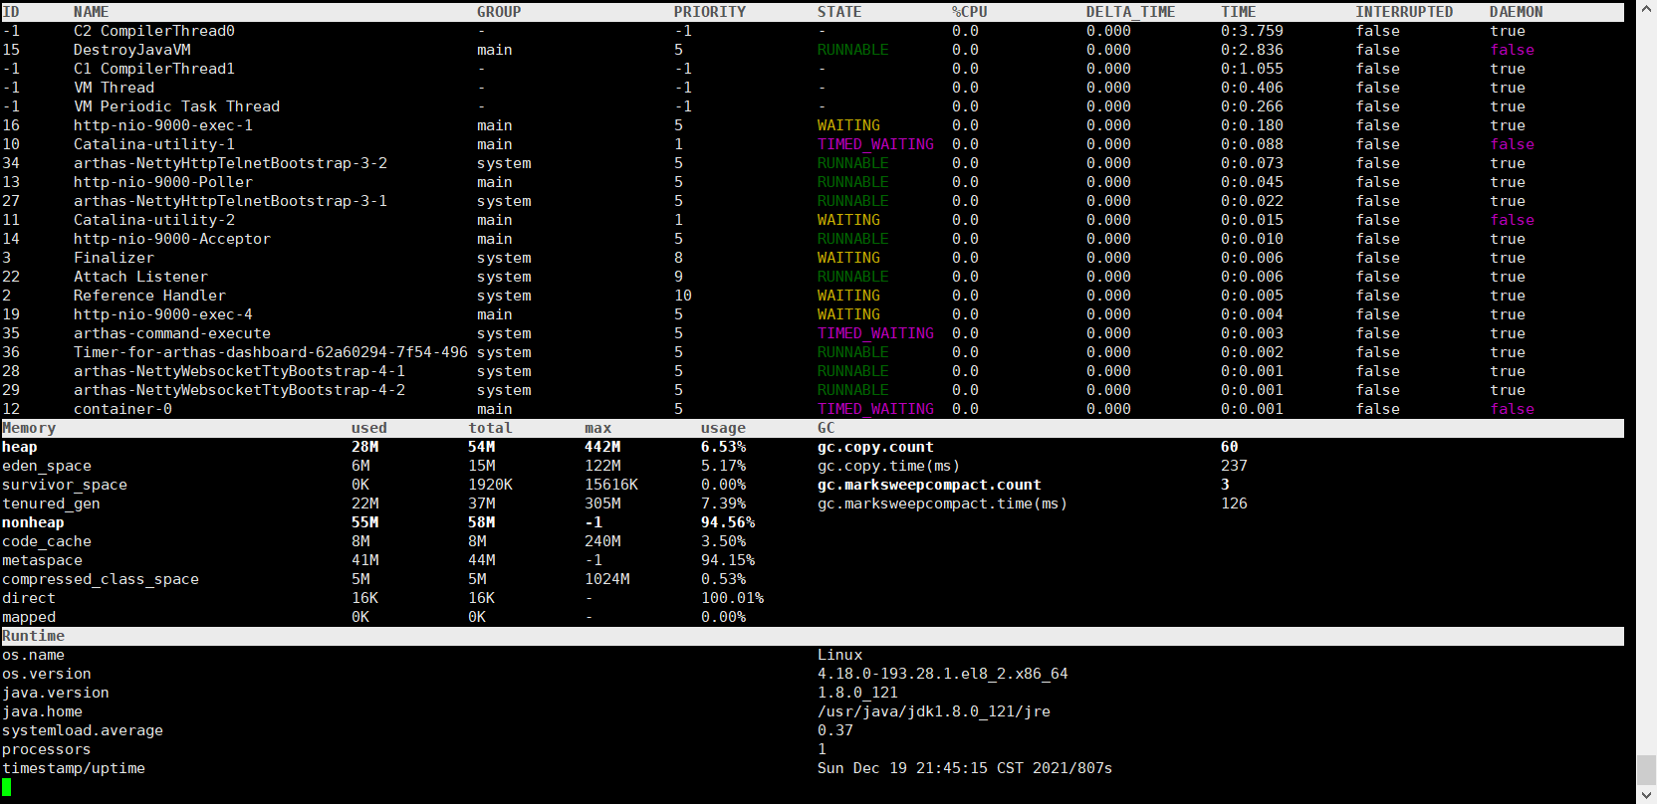This screenshot has height=804, width=1657.
Task: Click the compressed_class_space row label
Action: pos(101,579)
